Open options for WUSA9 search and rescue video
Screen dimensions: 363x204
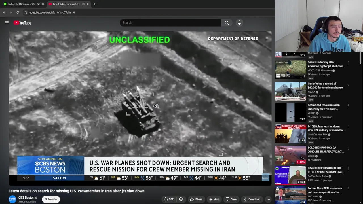[349, 105]
